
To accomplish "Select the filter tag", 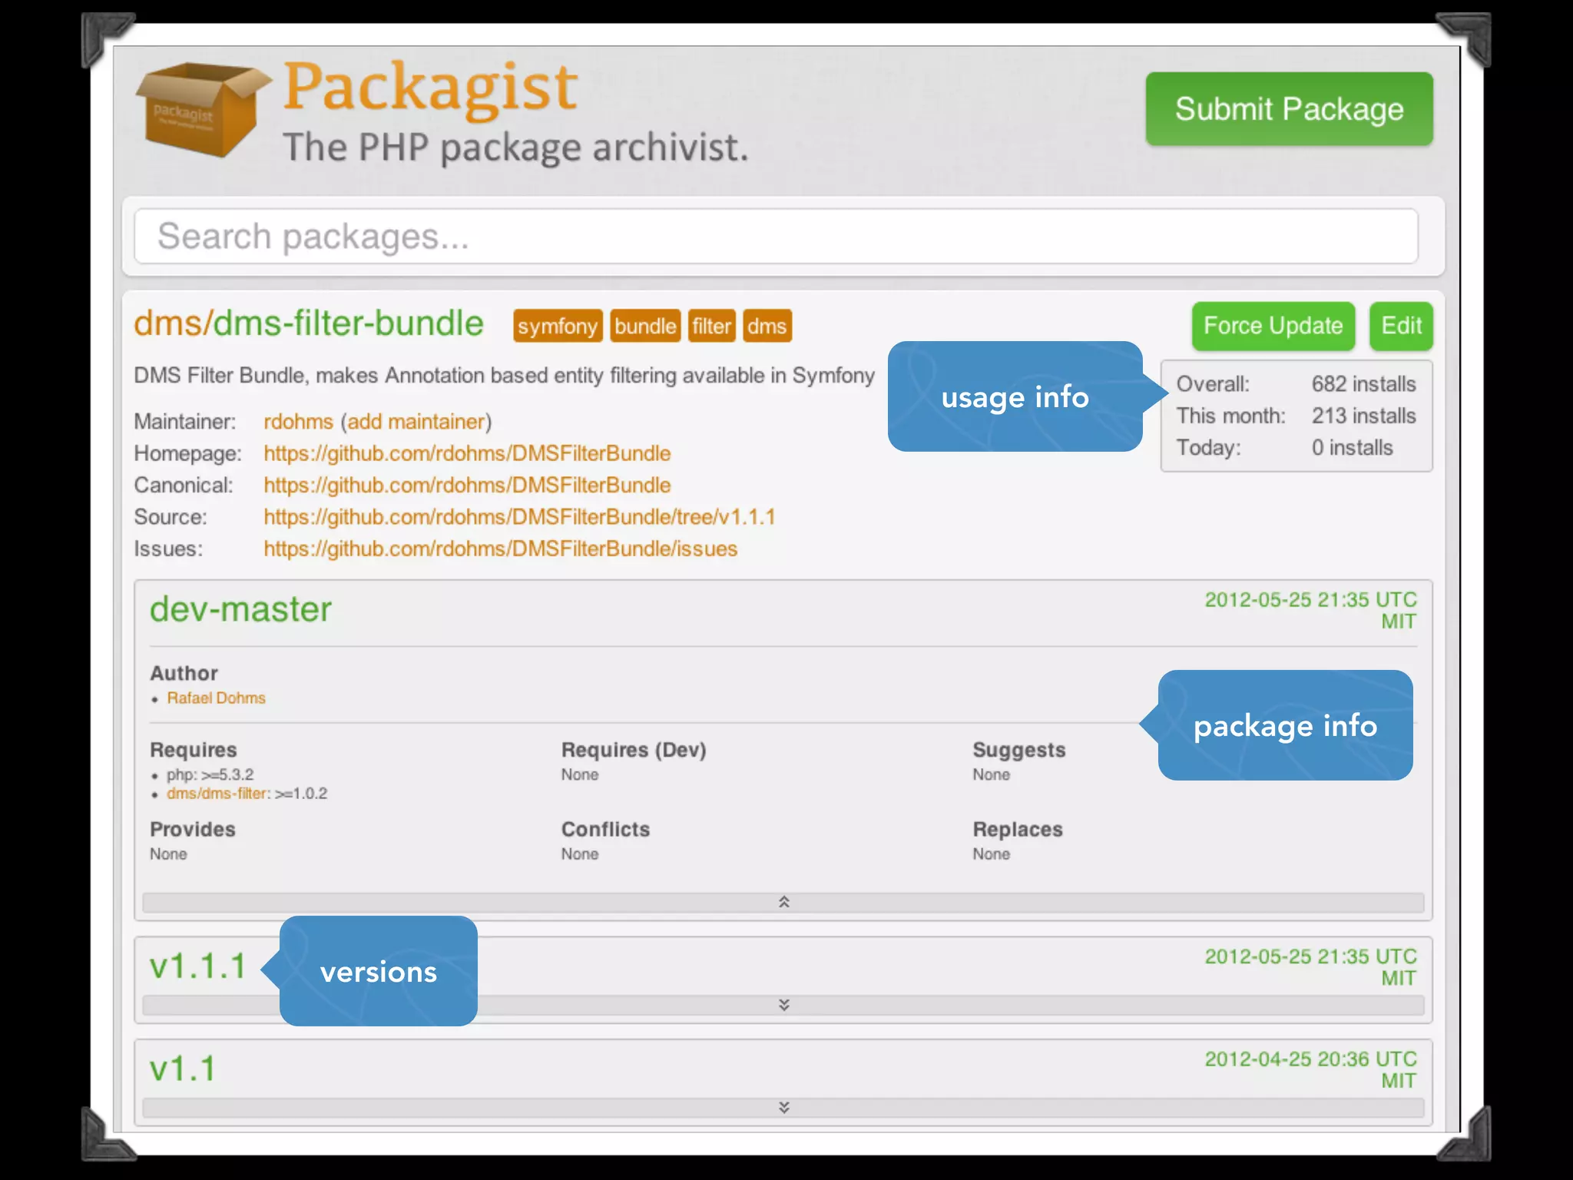I will click(711, 326).
